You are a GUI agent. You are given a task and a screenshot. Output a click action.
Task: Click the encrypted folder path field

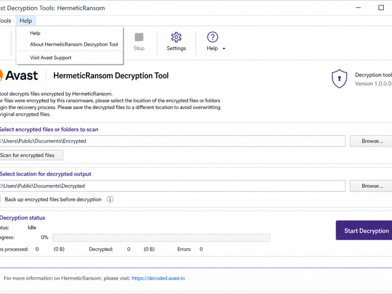(172, 141)
